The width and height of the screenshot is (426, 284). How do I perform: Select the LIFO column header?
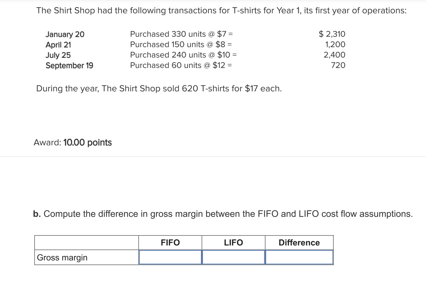(x=233, y=242)
